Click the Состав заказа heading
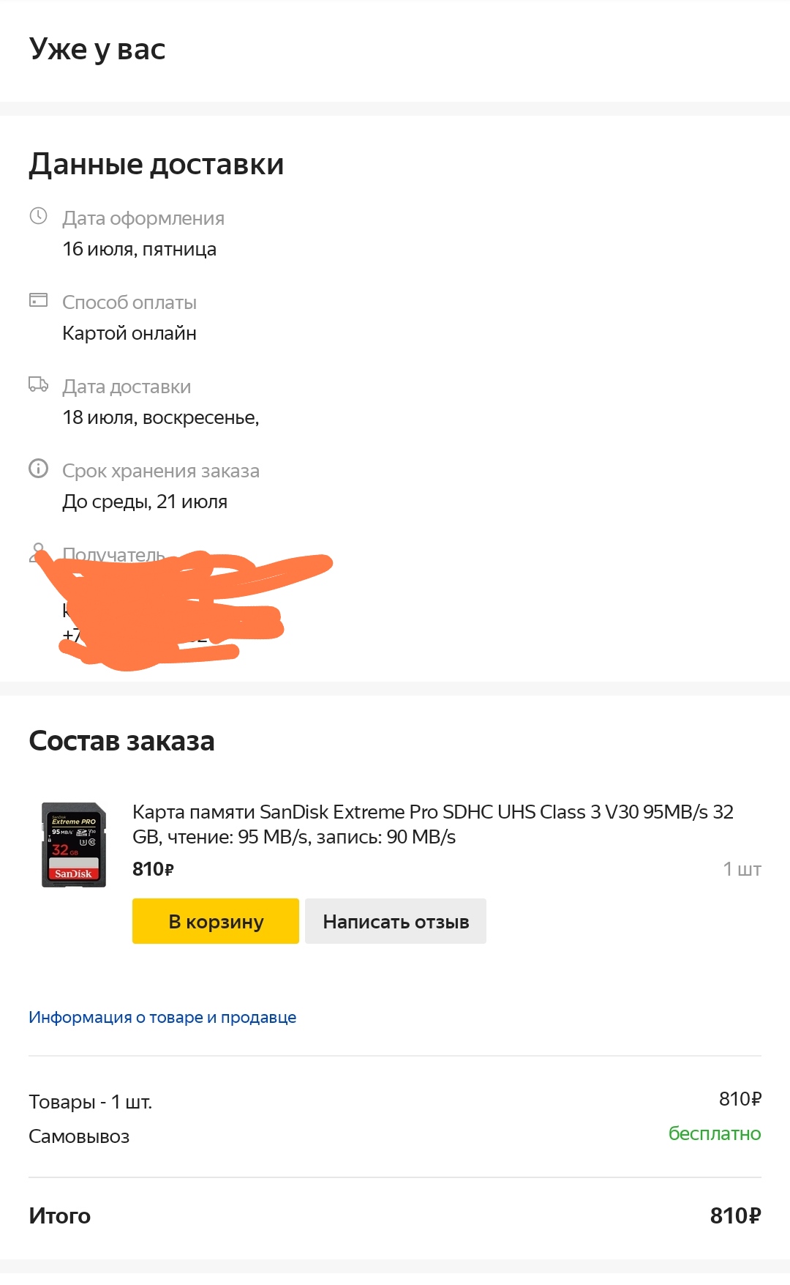 tap(121, 741)
